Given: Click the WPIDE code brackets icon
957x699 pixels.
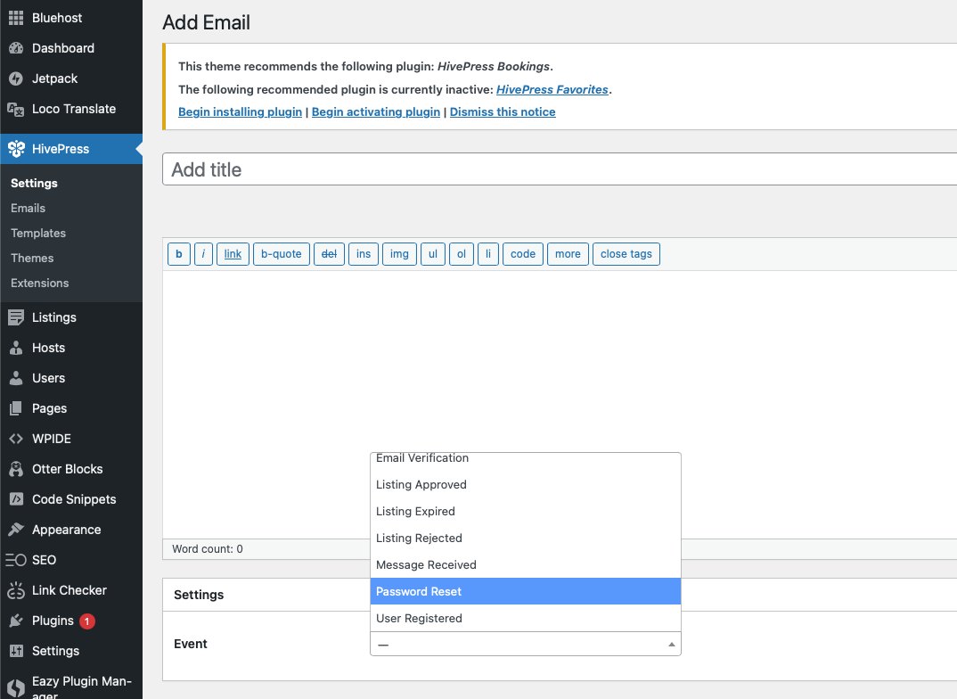Looking at the screenshot, I should (x=16, y=439).
